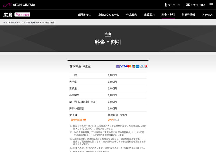Click footnote ※1 about 3D glasses
The height and width of the screenshot is (152, 216).
click(108, 127)
